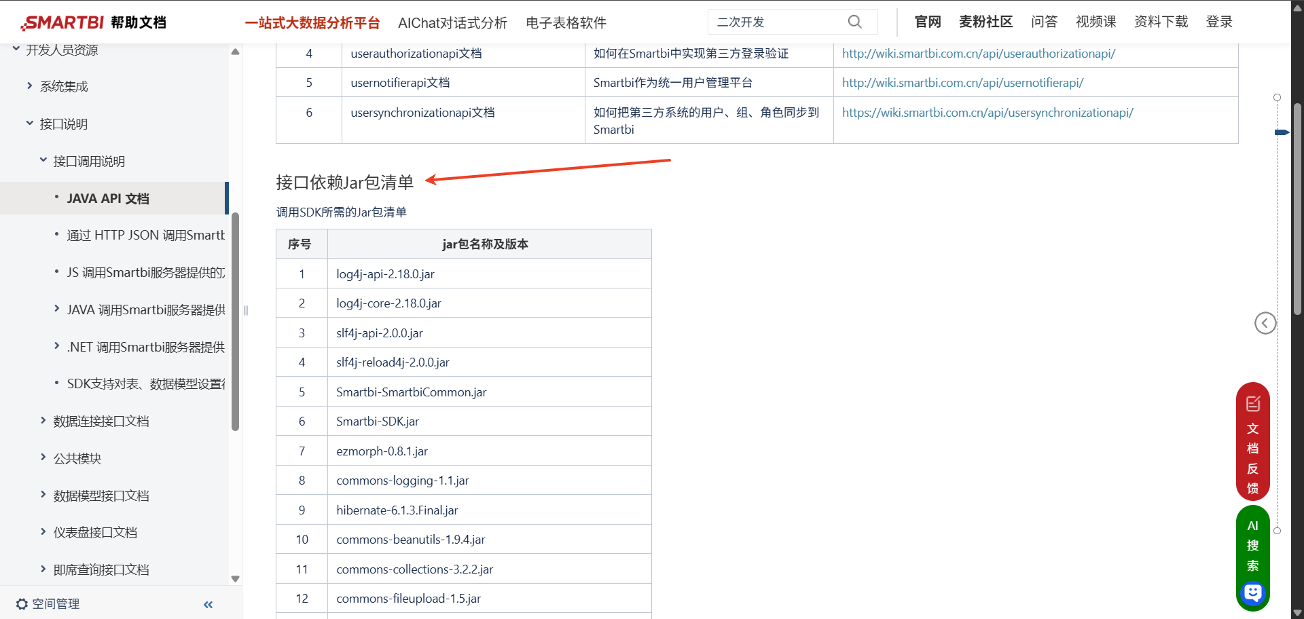
Task: Collapse the 开发人员资源 tree node
Action: (x=16, y=49)
